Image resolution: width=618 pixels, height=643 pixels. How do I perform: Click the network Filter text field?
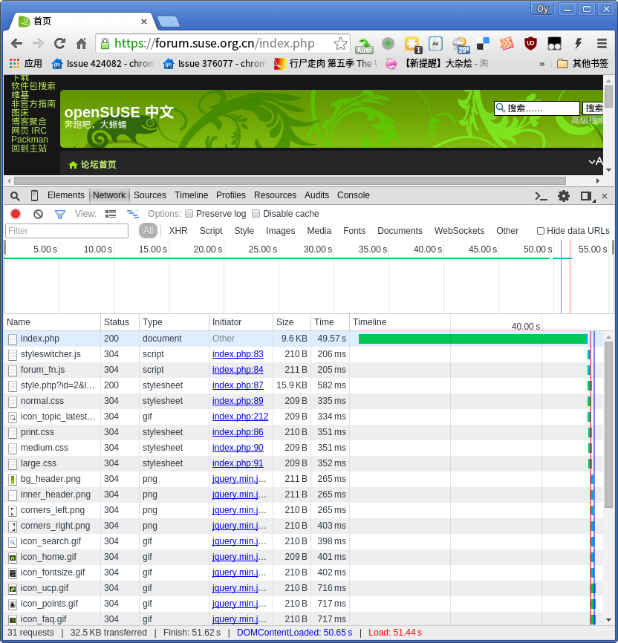point(67,231)
